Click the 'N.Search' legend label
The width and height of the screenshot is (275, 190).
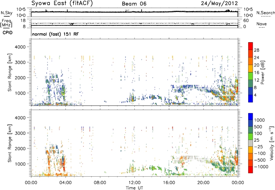click(266, 13)
